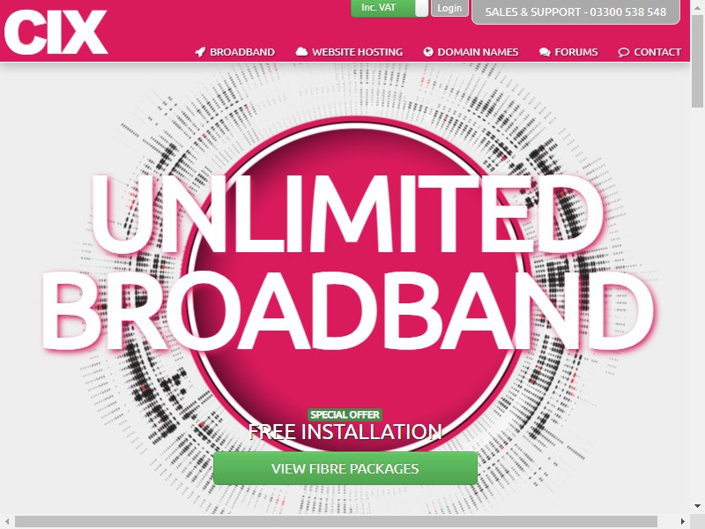Click the CIX logo
This screenshot has width=705, height=529.
(56, 32)
